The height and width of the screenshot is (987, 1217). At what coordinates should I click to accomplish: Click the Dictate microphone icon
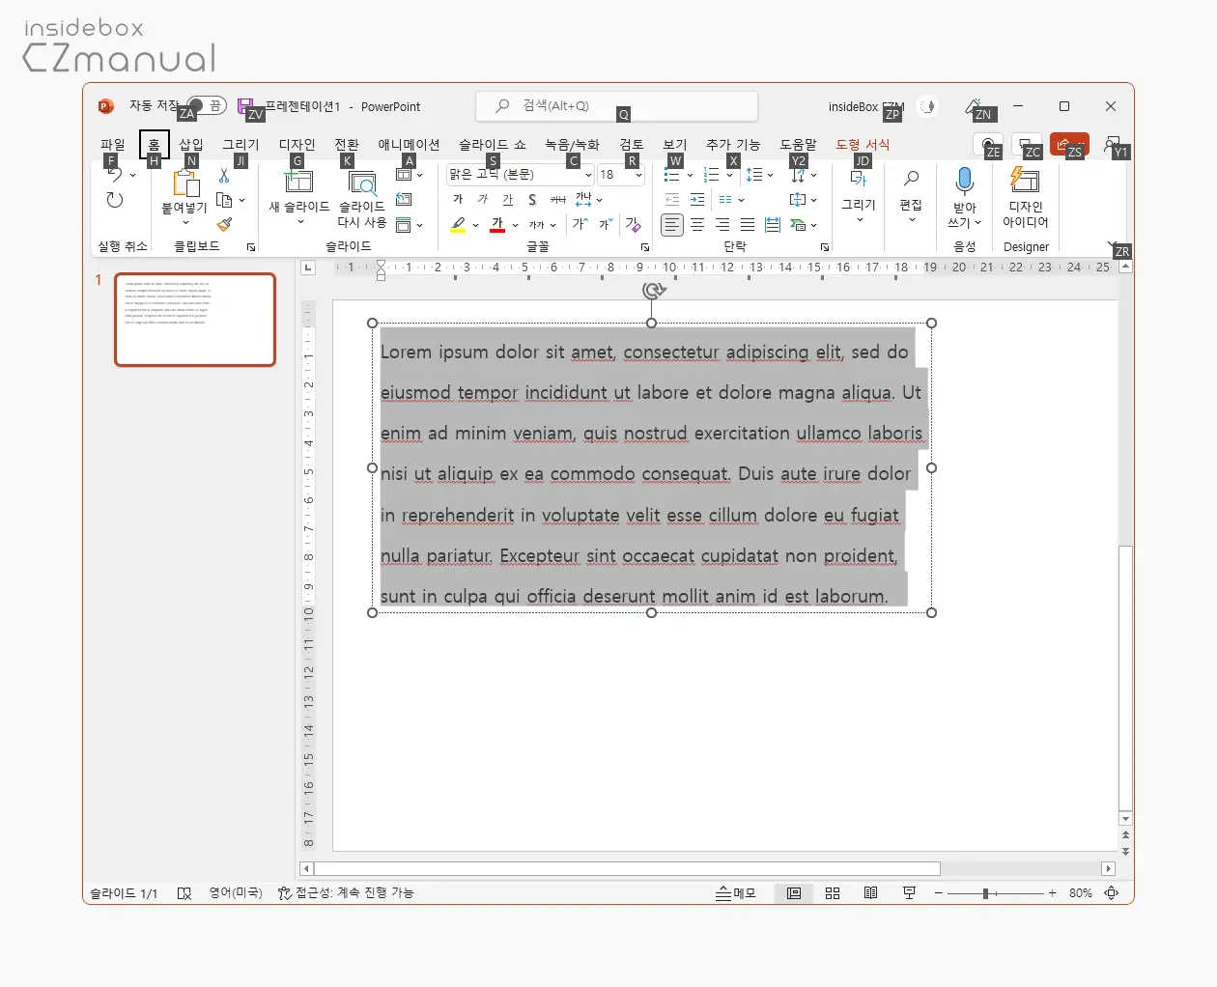pyautogui.click(x=964, y=182)
